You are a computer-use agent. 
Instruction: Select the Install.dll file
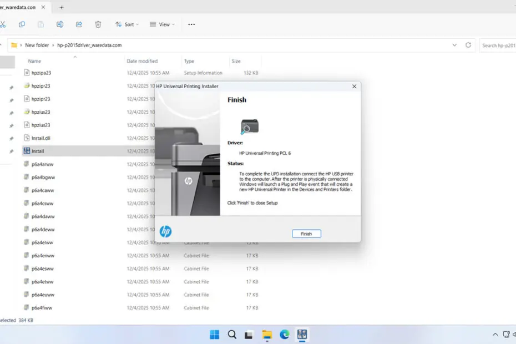point(39,138)
